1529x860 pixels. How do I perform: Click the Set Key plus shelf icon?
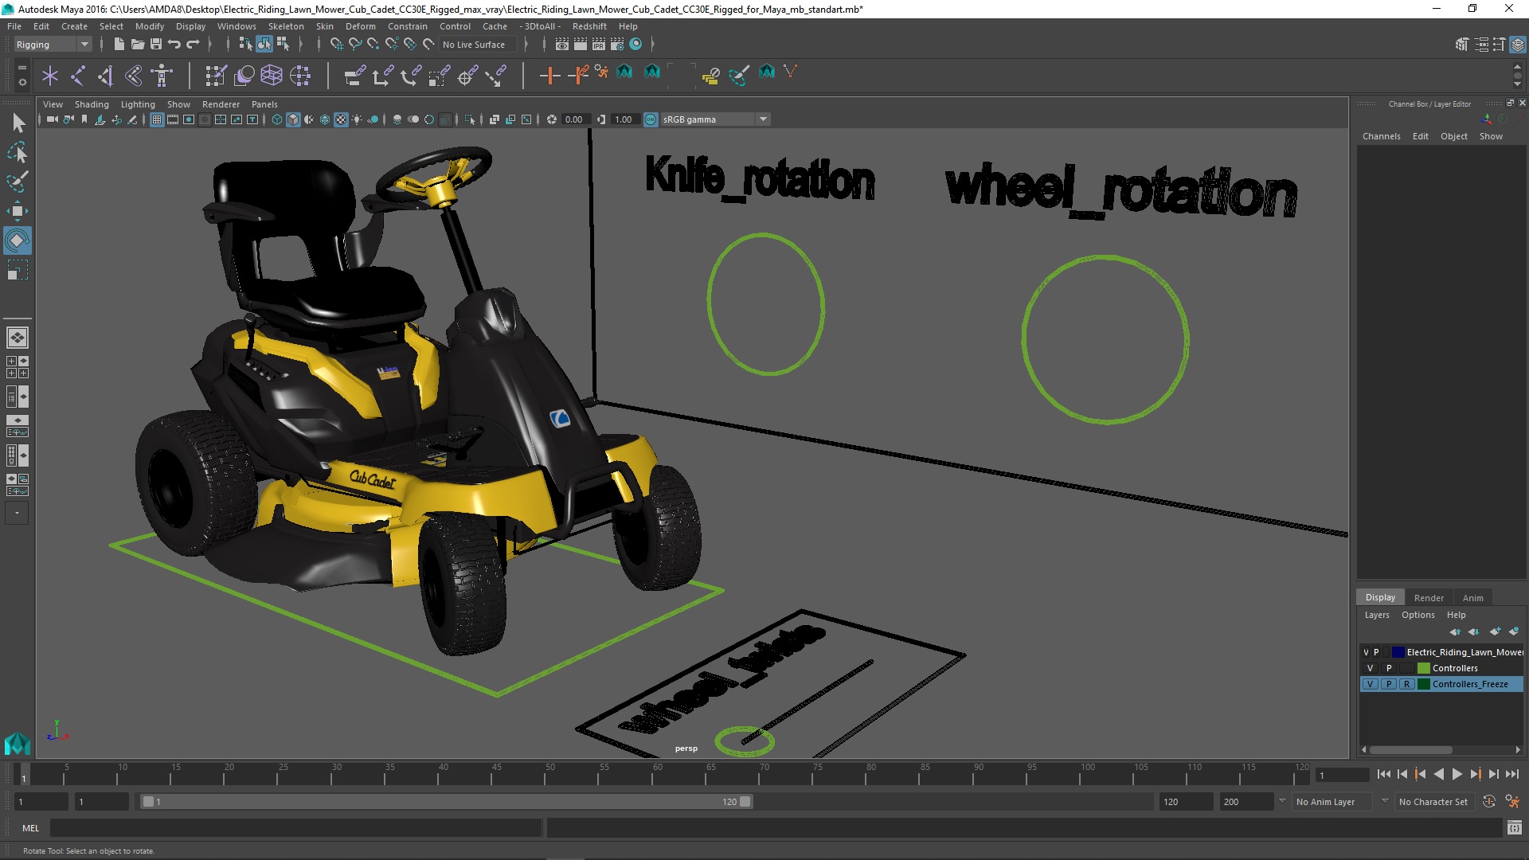[549, 76]
